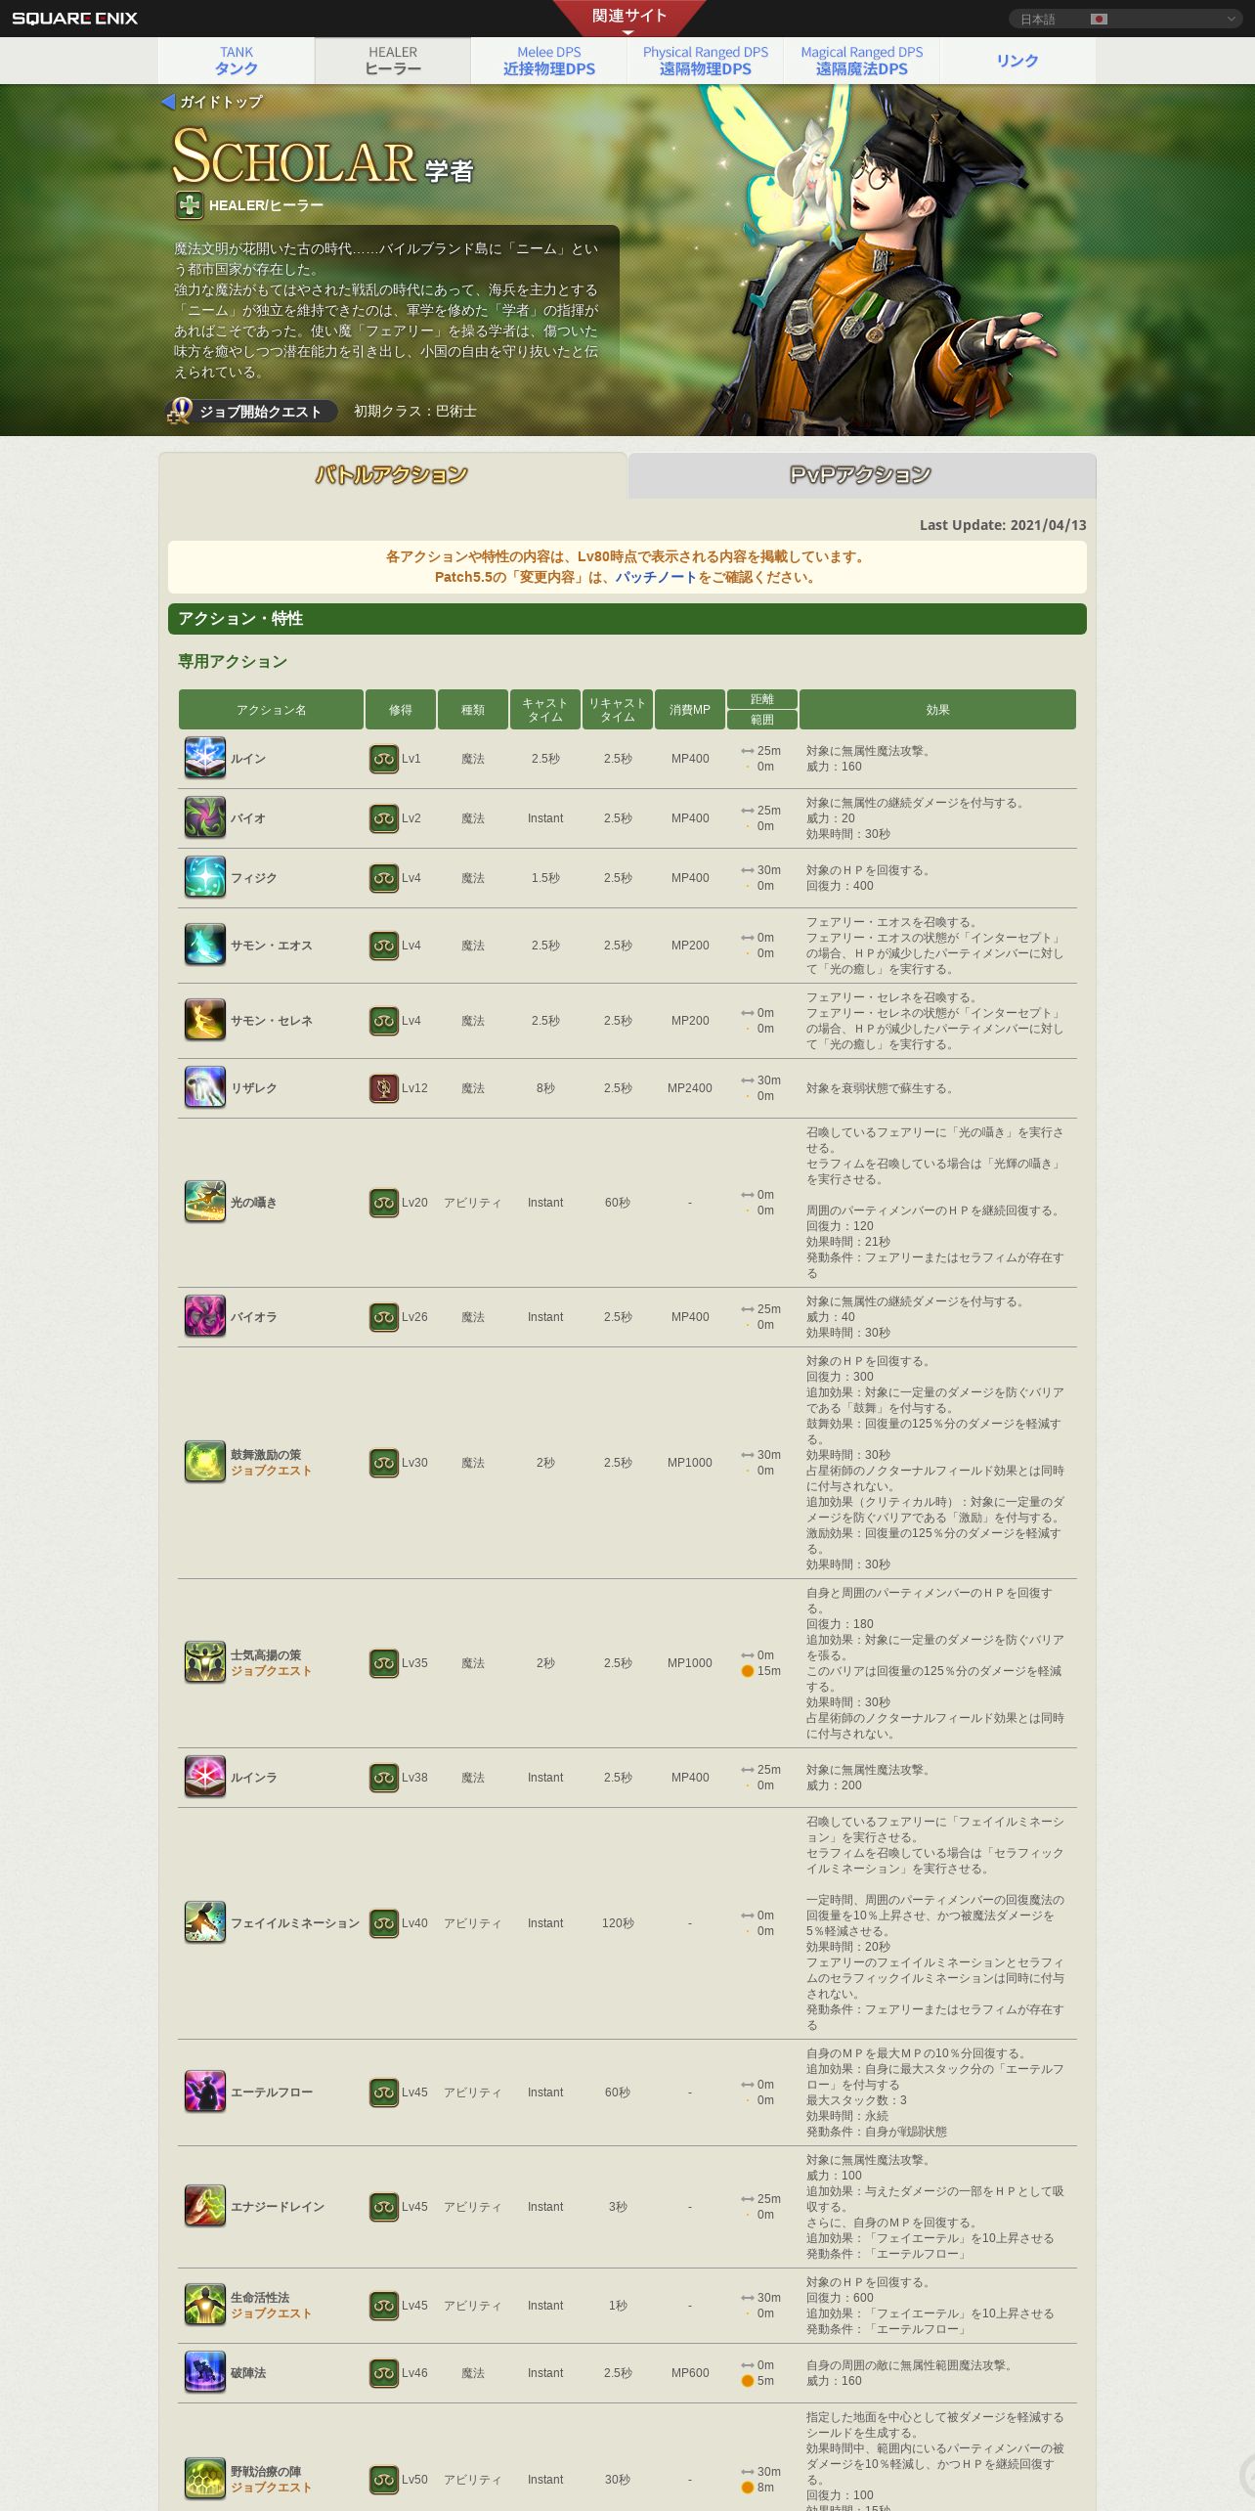Screen dimensions: 1255x2511
Task: Click ジョブクエスト link under 士気高揚の策
Action: (x=271, y=1671)
